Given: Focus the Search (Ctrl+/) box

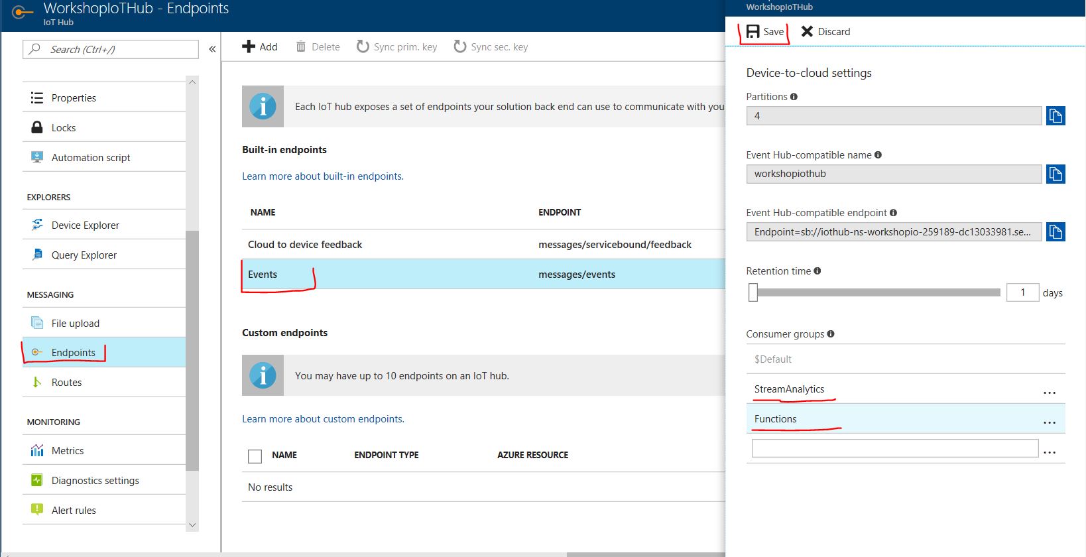Looking at the screenshot, I should coord(111,49).
